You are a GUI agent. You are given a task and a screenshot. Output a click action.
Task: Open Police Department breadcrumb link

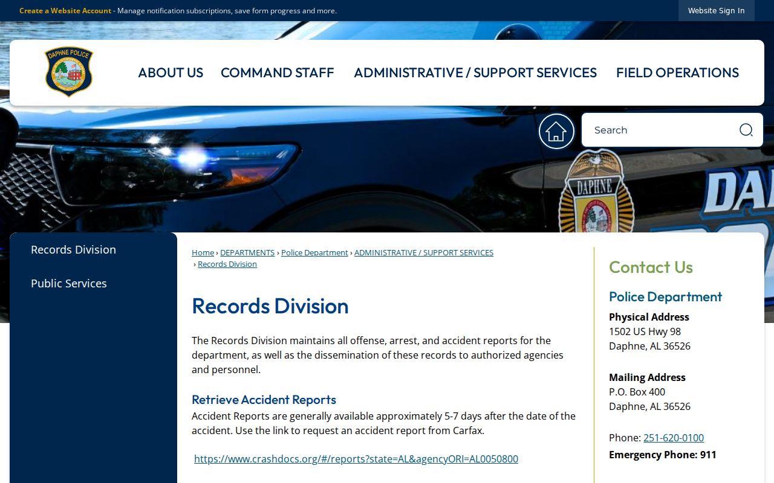tap(314, 252)
